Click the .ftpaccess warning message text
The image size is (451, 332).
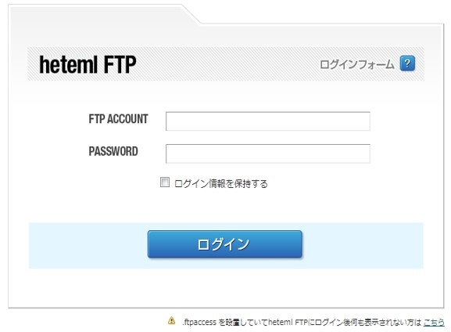coord(302,322)
